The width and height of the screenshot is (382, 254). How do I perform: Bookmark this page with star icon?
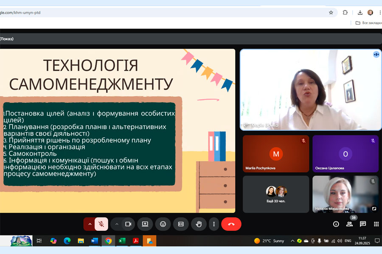click(x=331, y=13)
